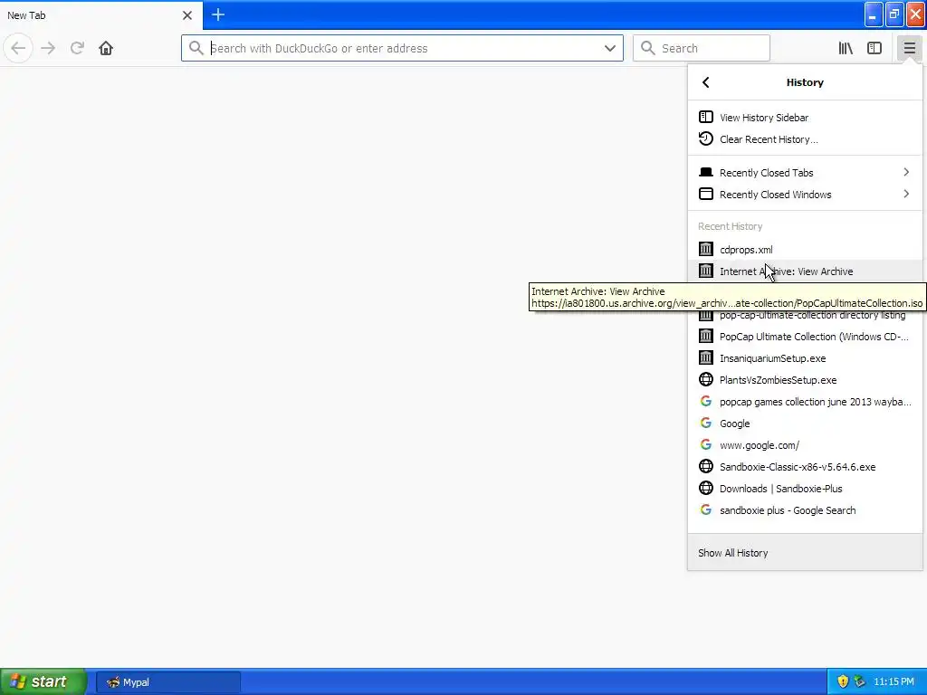The width and height of the screenshot is (927, 695).
Task: Open Sandboxie-Classic-x86-v5.64.6.exe history entry
Action: coord(805,467)
